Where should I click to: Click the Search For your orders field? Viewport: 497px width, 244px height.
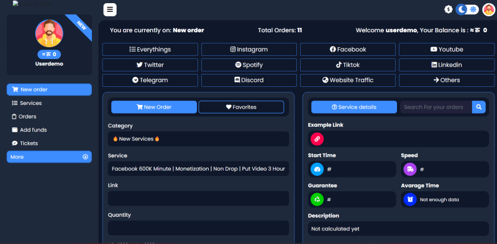click(436, 107)
